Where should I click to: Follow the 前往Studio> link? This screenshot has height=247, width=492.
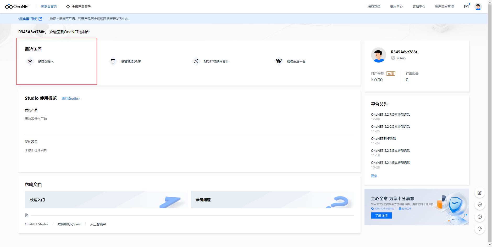[71, 99]
